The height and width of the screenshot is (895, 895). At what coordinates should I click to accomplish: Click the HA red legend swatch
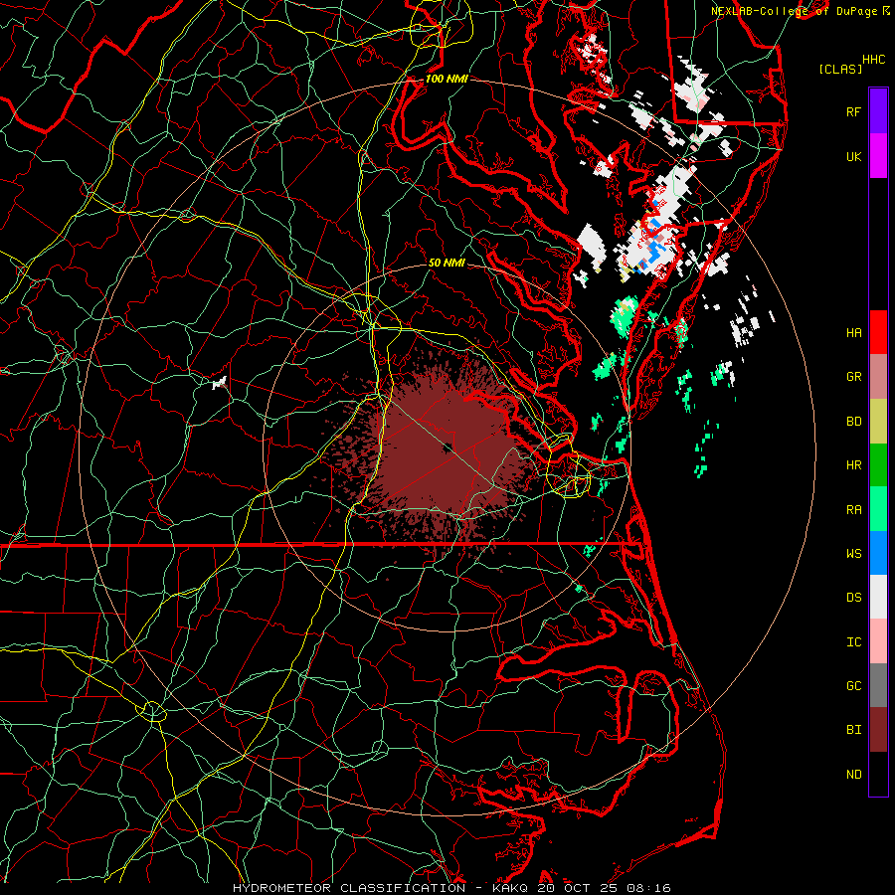pyautogui.click(x=878, y=332)
